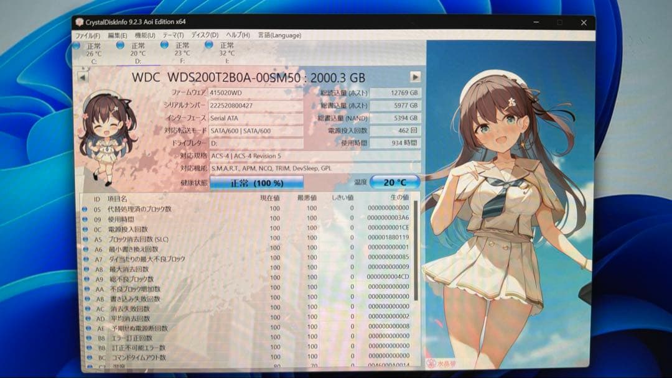The width and height of the screenshot is (672, 378).
Task: Go to next disk with right arrow
Action: [415, 76]
